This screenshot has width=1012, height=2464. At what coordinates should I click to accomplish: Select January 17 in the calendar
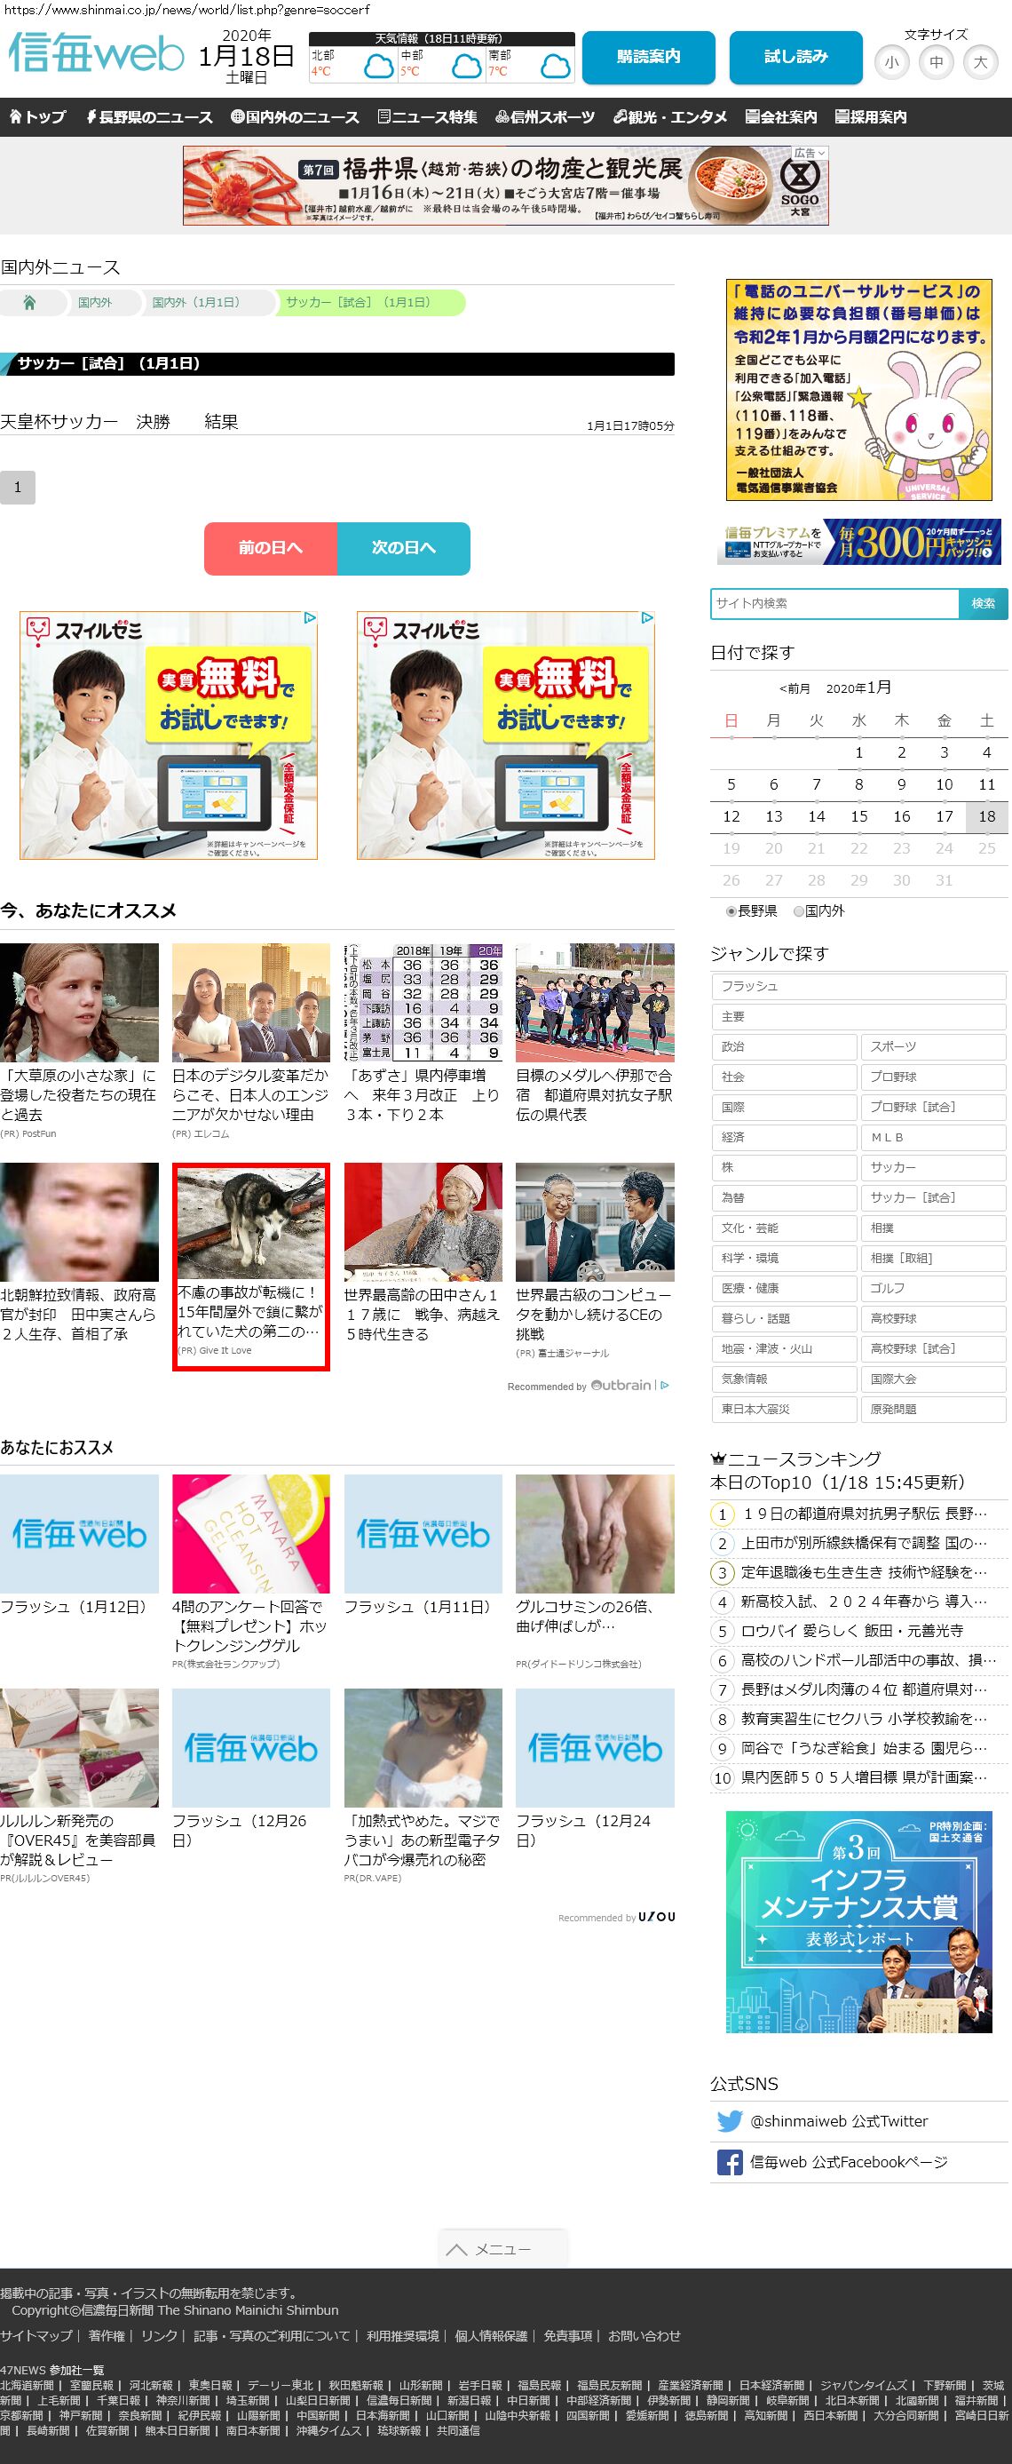[945, 817]
